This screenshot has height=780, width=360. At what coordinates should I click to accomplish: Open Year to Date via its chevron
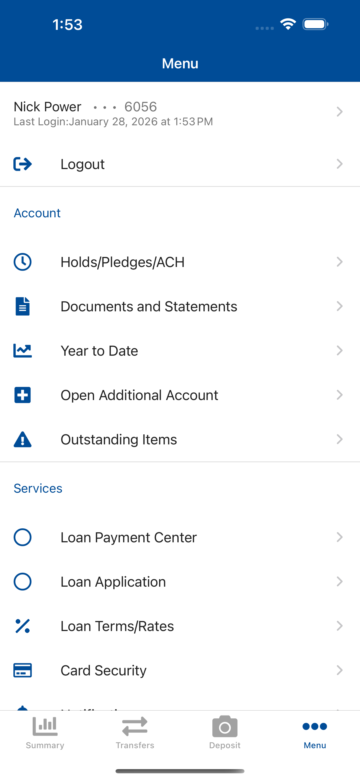(340, 351)
